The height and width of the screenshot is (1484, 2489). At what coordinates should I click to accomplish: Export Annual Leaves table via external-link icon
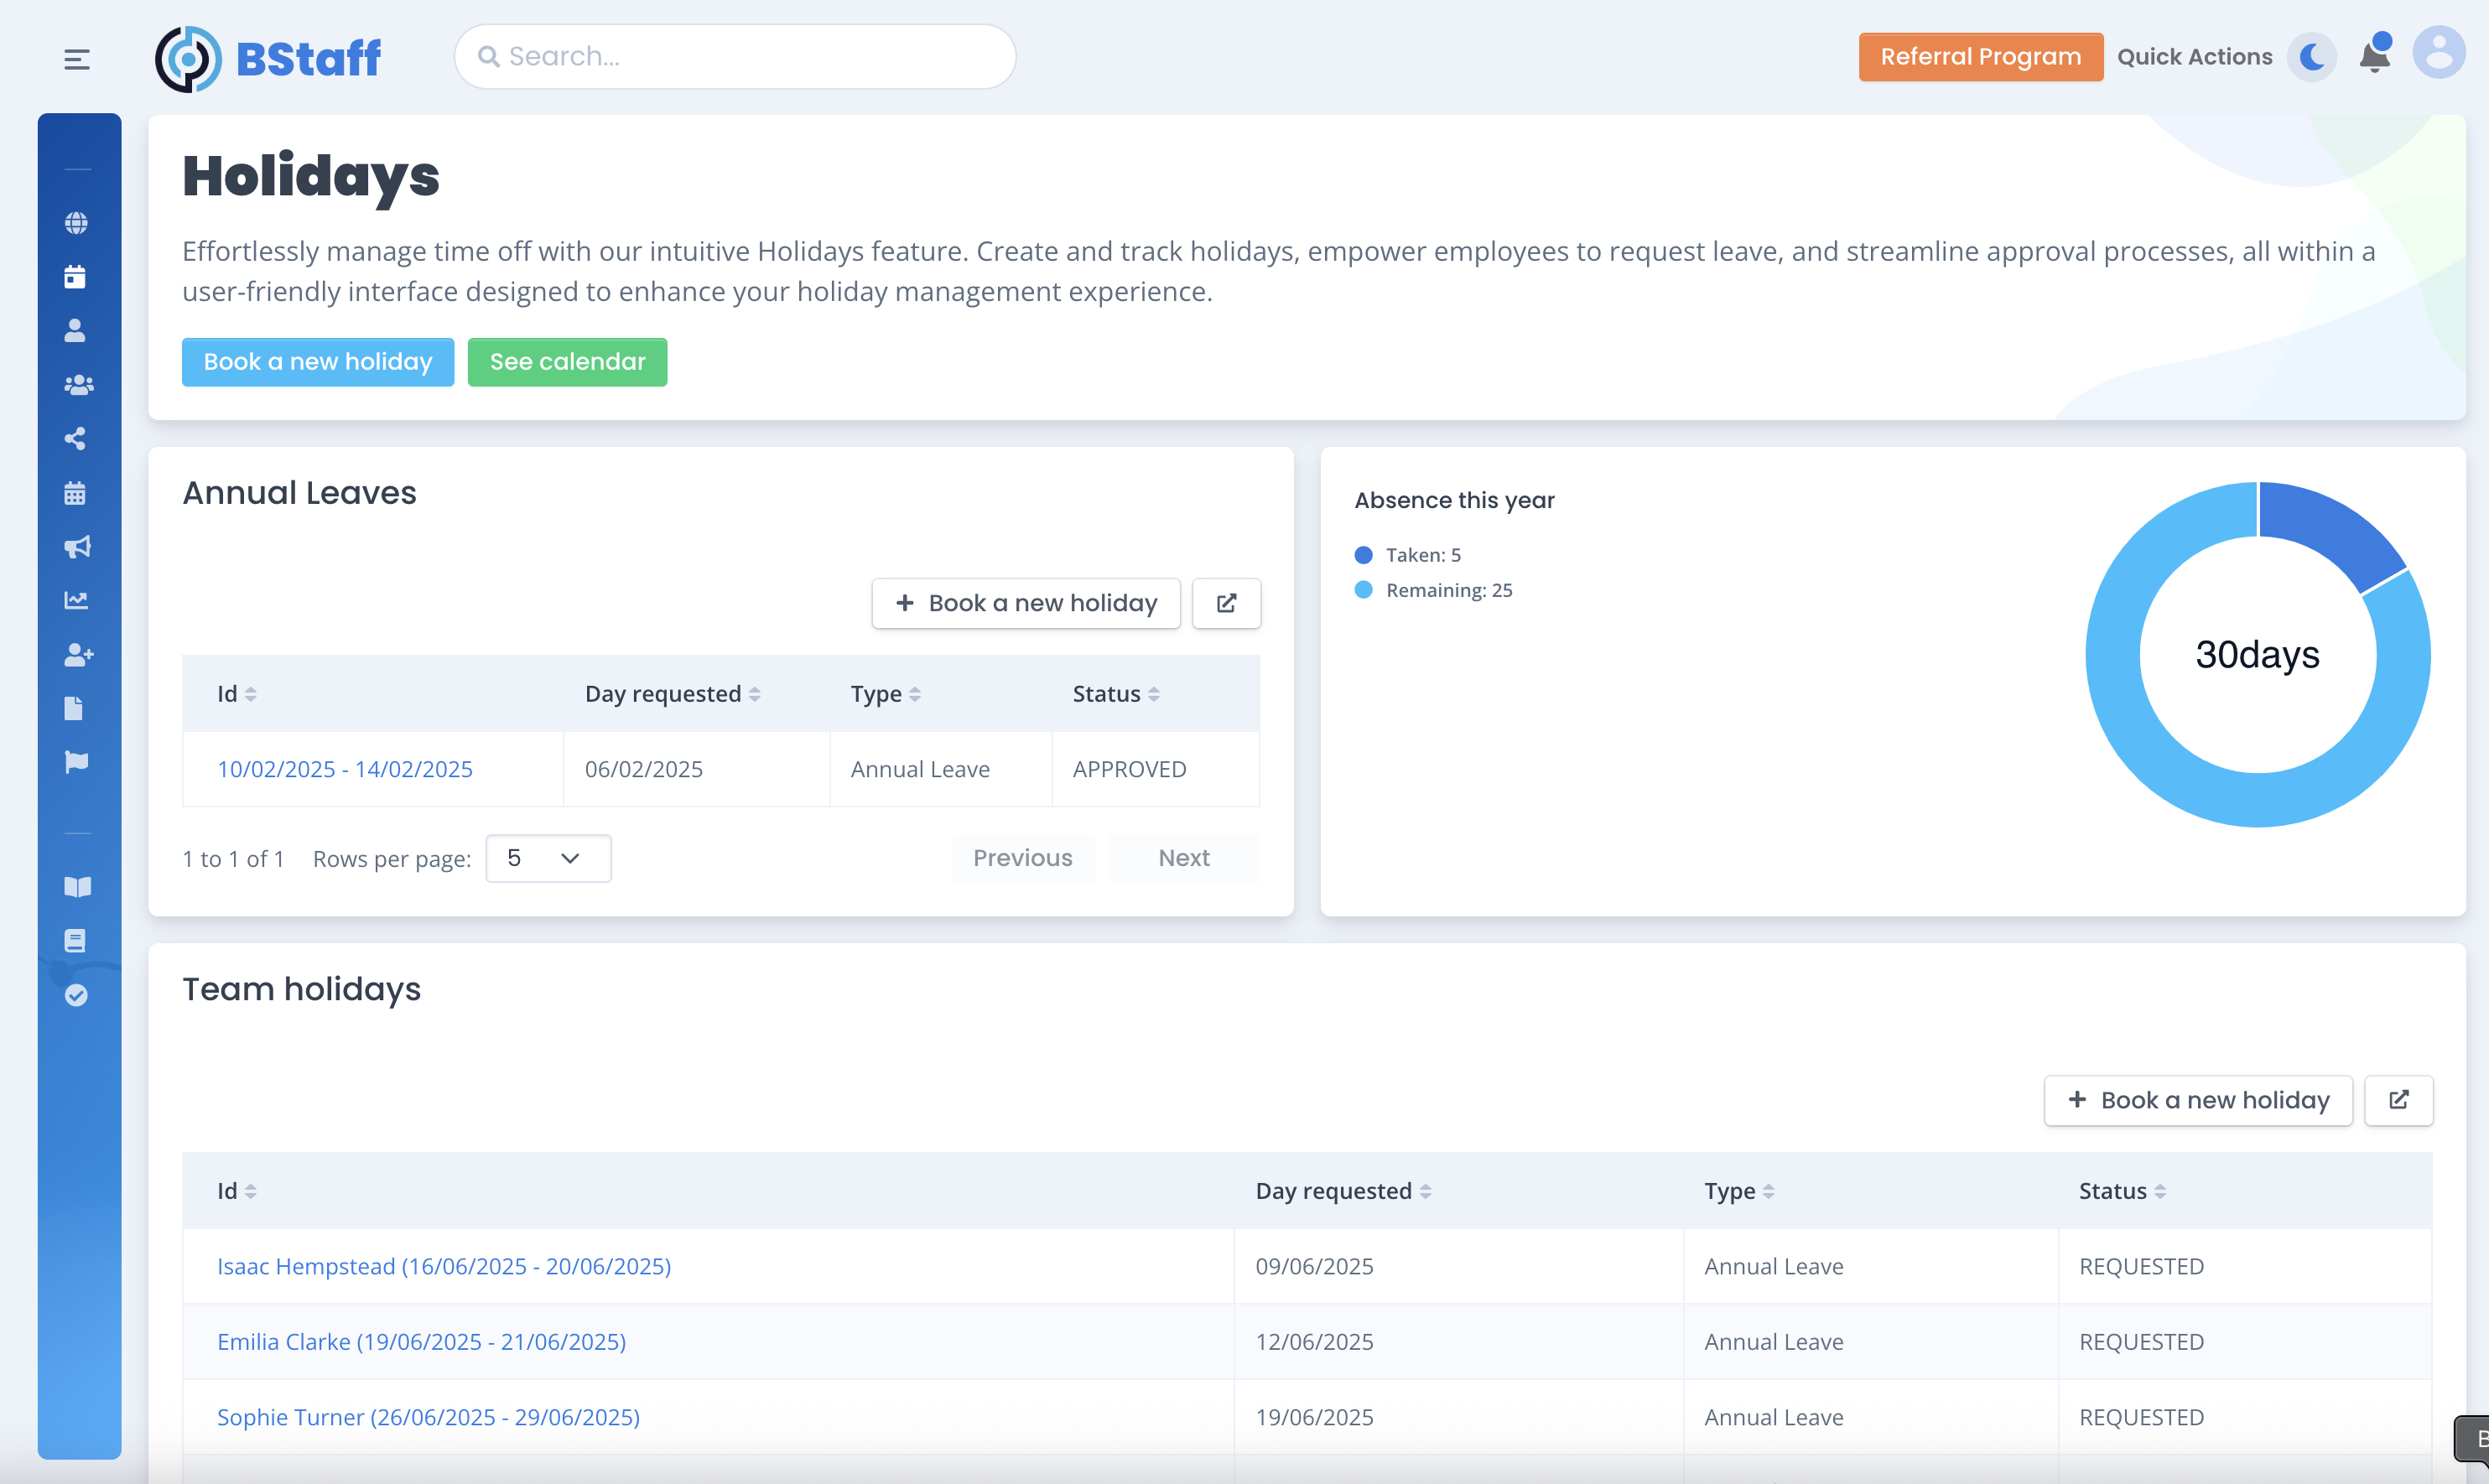pyautogui.click(x=1226, y=603)
